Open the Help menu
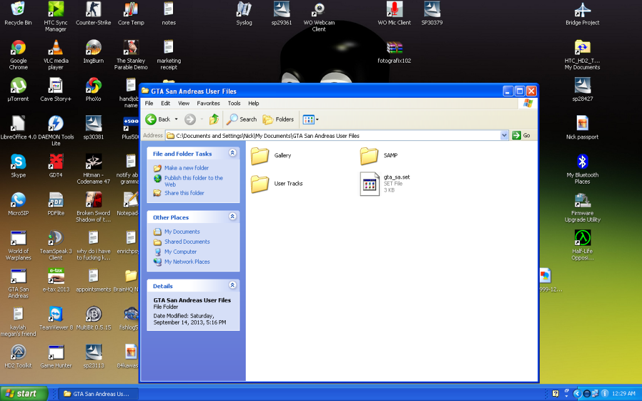Viewport: 642px width, 401px height. point(253,103)
